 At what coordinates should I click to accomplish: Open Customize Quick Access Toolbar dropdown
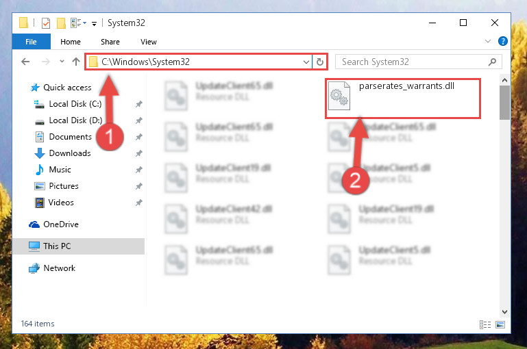(x=95, y=23)
